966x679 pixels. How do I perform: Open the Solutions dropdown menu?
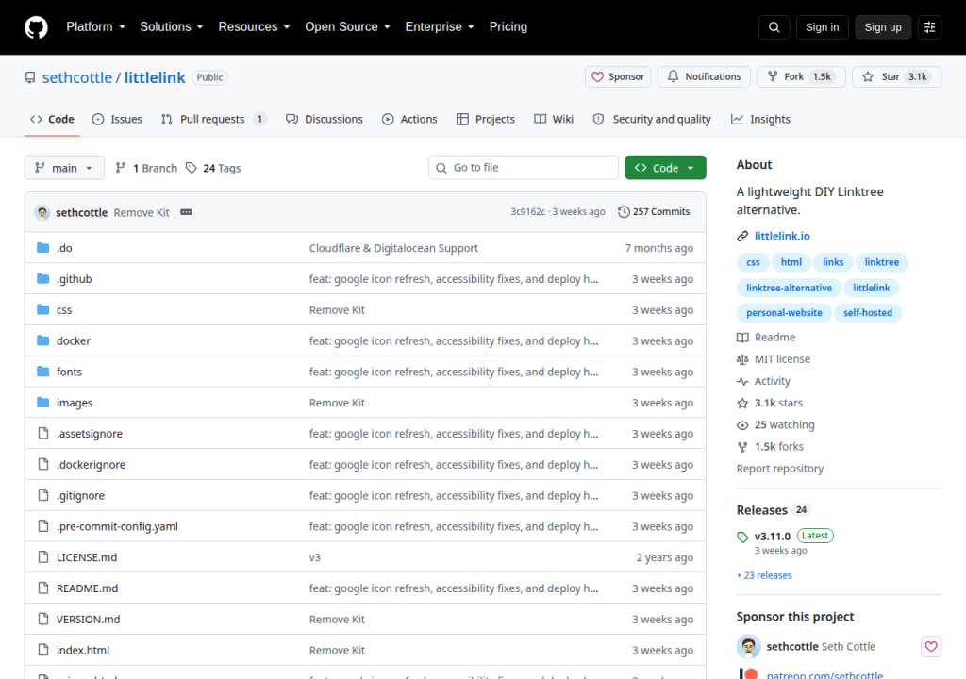172,27
